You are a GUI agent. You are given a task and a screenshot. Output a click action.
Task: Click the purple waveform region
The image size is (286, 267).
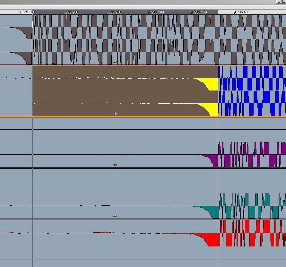[252, 155]
